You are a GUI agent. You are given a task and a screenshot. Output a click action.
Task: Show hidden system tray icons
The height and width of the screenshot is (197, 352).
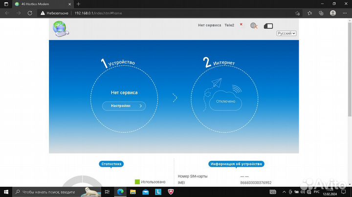pos(284,192)
